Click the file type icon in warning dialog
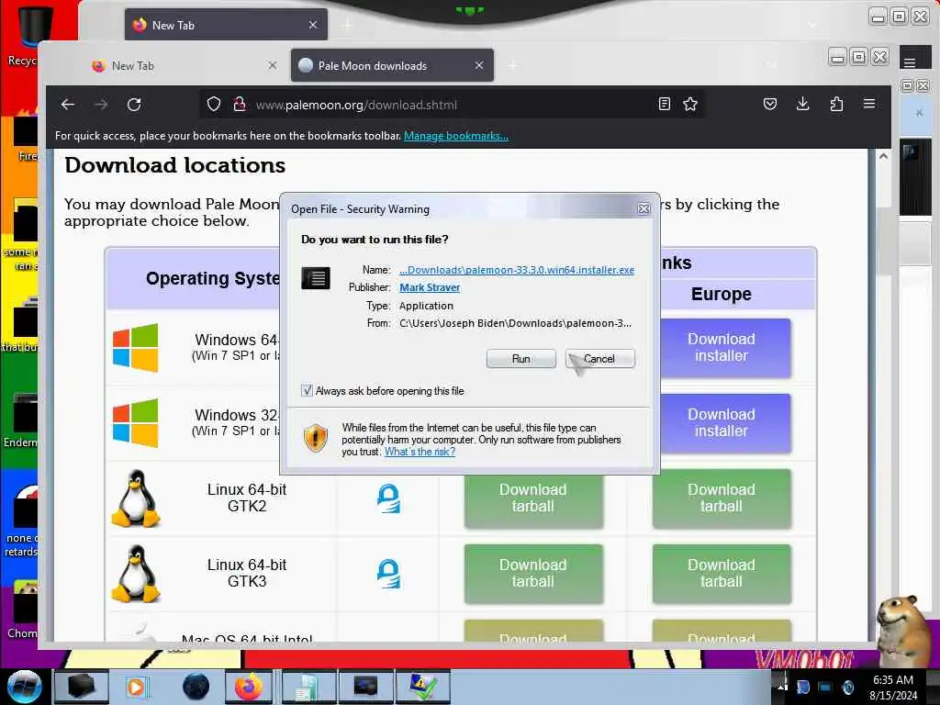This screenshot has width=940, height=705. (316, 278)
